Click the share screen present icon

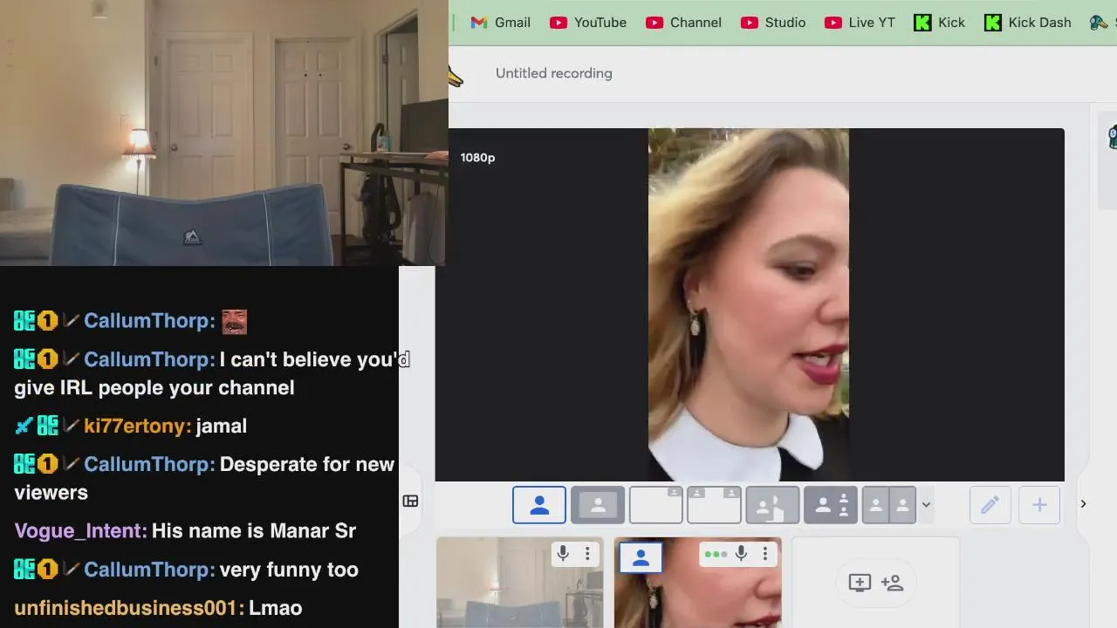point(860,583)
